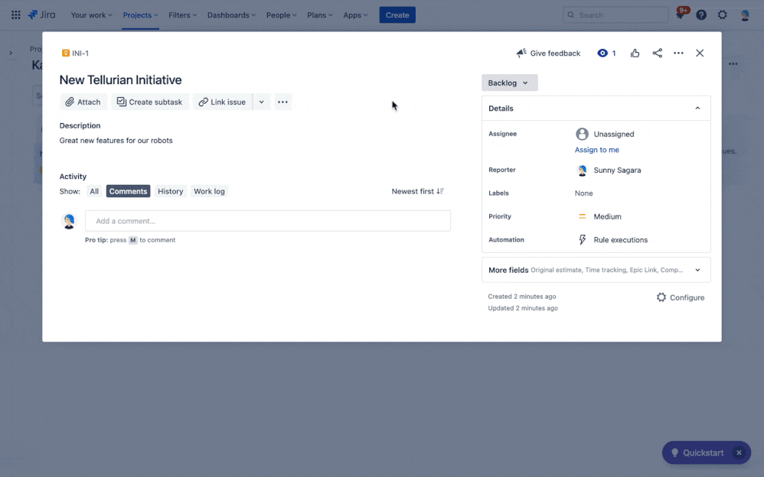Click the share icon

657,53
